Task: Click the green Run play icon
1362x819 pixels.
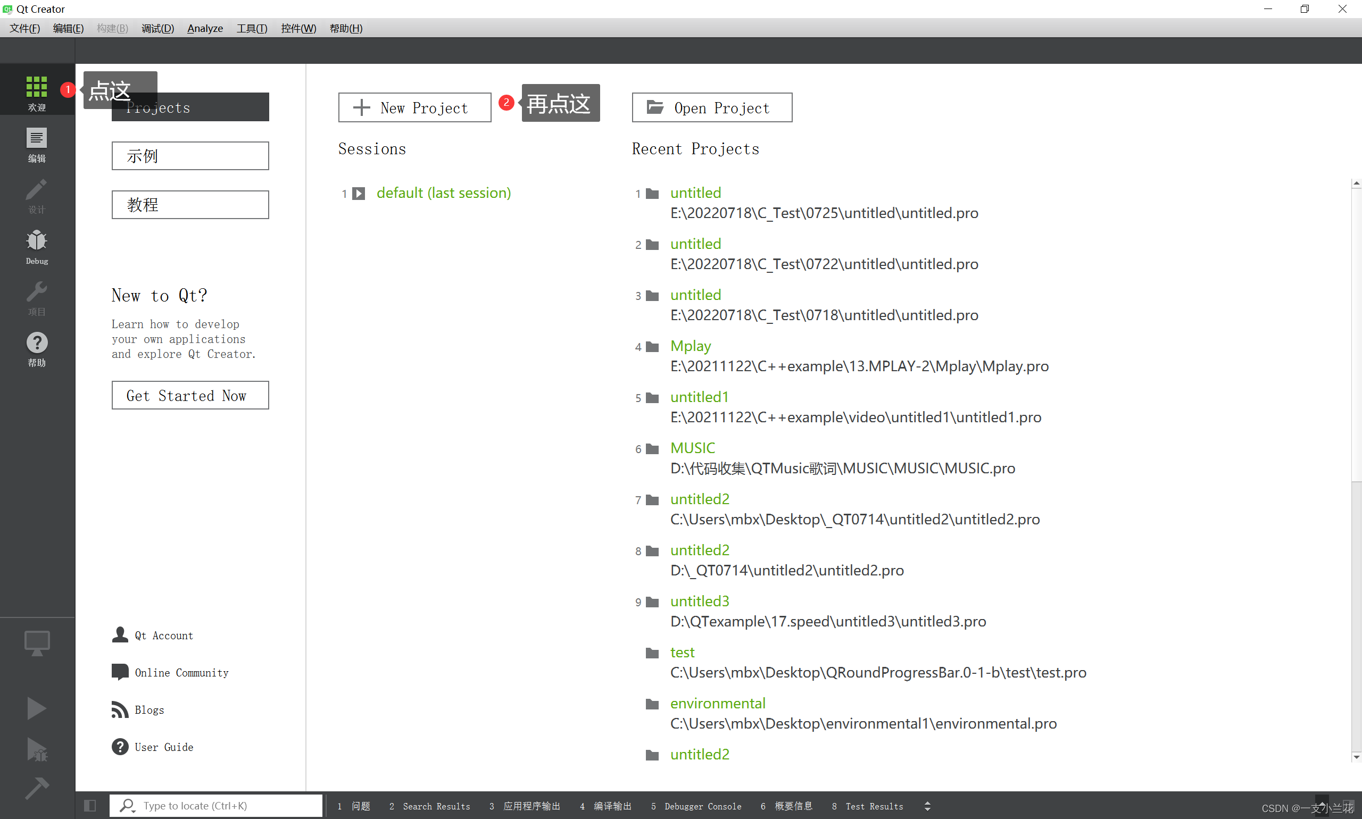Action: point(37,708)
